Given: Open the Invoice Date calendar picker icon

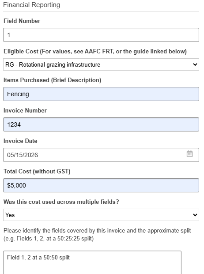Looking at the screenshot, I should 189,154.
